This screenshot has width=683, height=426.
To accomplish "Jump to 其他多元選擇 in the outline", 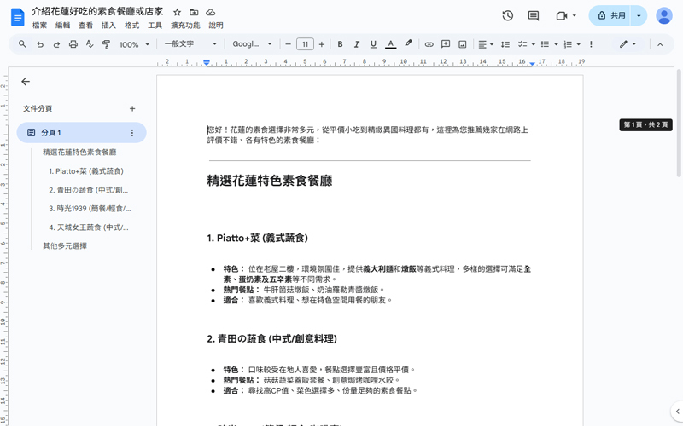I will pos(65,246).
